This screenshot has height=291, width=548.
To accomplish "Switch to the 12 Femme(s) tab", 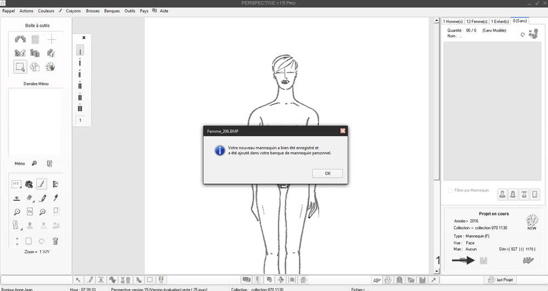I will tap(476, 21).
